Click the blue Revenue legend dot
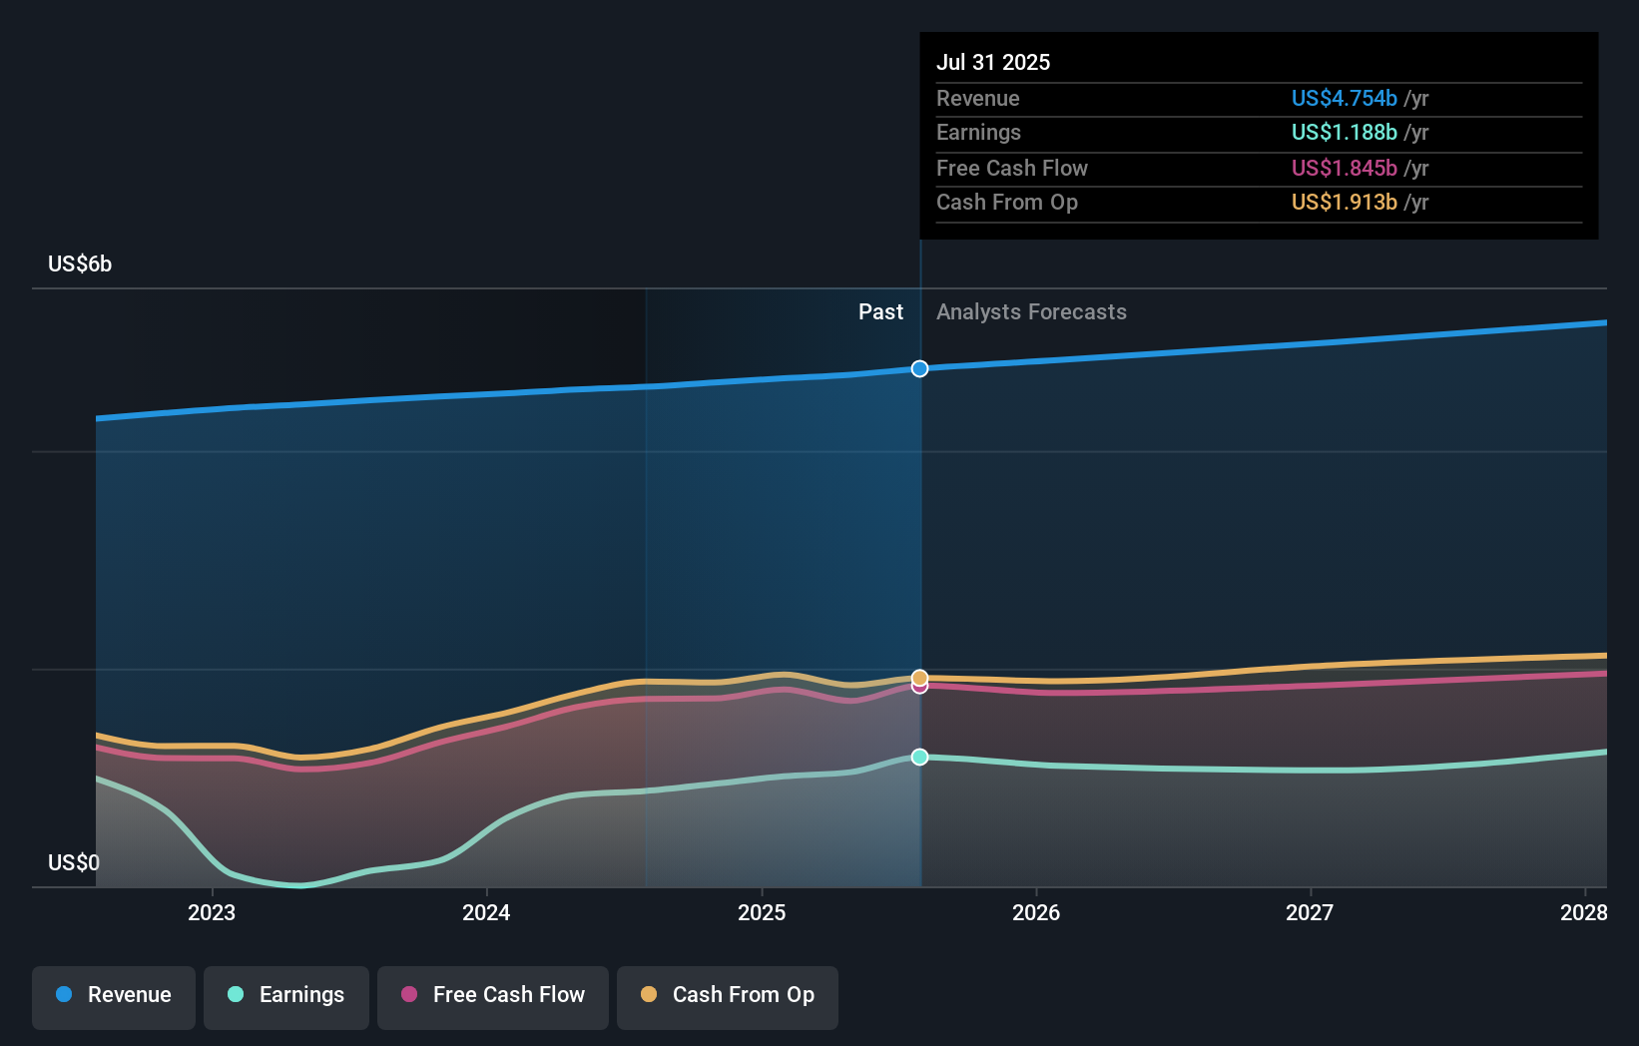Viewport: 1639px width, 1046px height. pyautogui.click(x=64, y=995)
